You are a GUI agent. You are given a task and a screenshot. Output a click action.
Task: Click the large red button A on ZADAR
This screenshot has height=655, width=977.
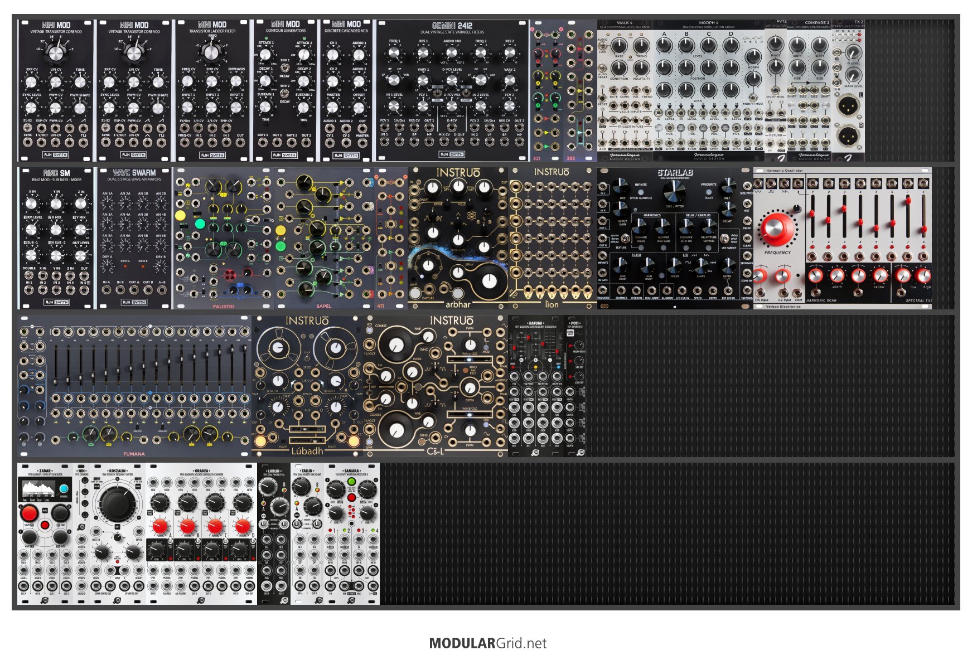point(29,513)
